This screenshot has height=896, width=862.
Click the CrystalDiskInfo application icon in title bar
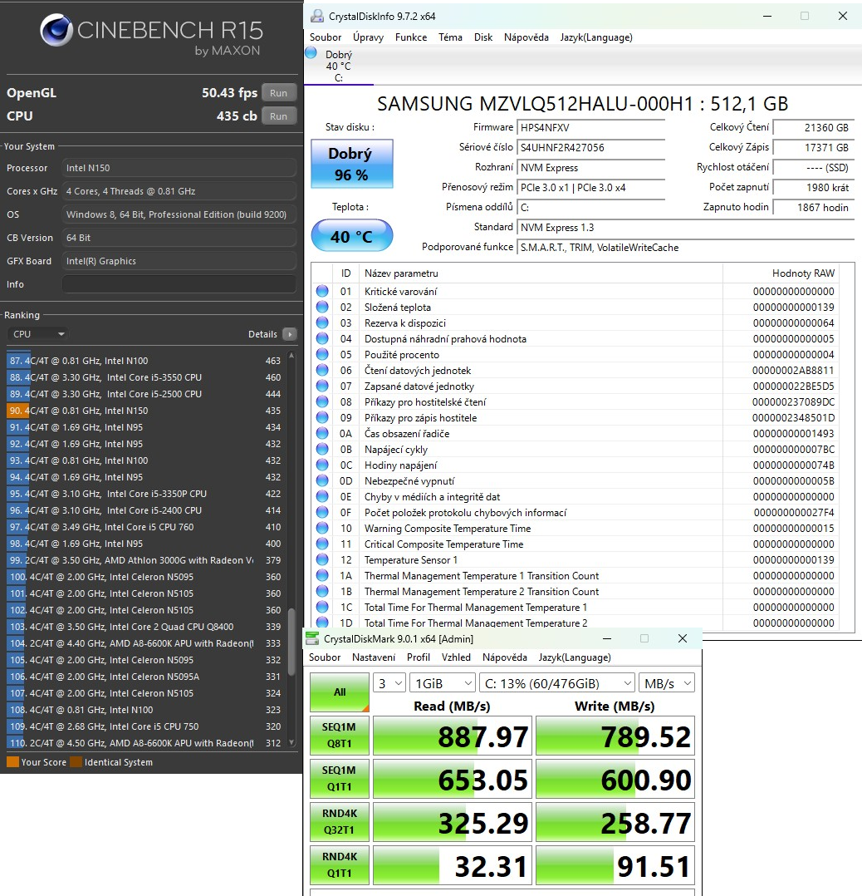[x=316, y=15]
